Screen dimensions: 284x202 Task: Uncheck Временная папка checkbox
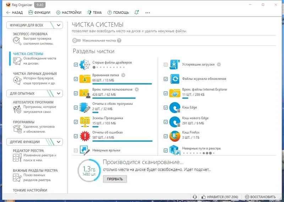(x=76, y=79)
